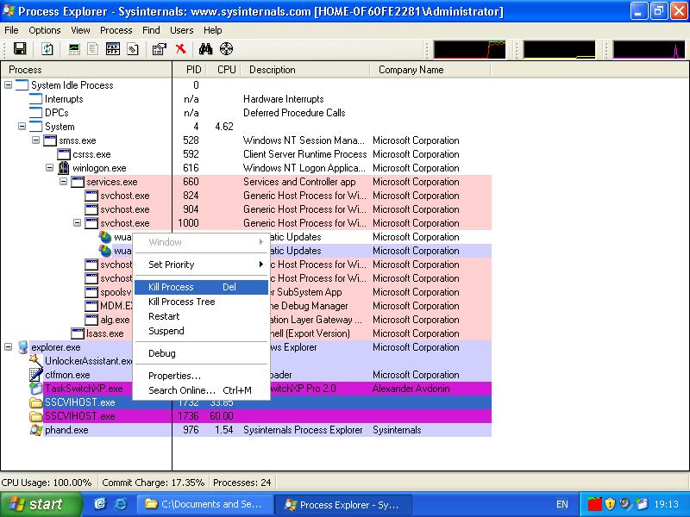Click the winlogon.exe process icon
Image resolution: width=690 pixels, height=517 pixels.
click(x=64, y=168)
